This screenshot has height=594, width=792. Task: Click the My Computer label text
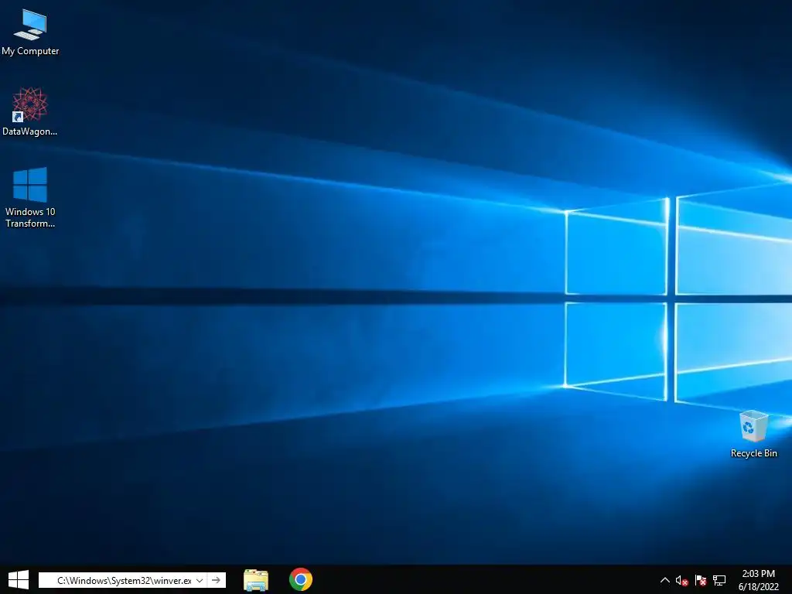coord(30,51)
